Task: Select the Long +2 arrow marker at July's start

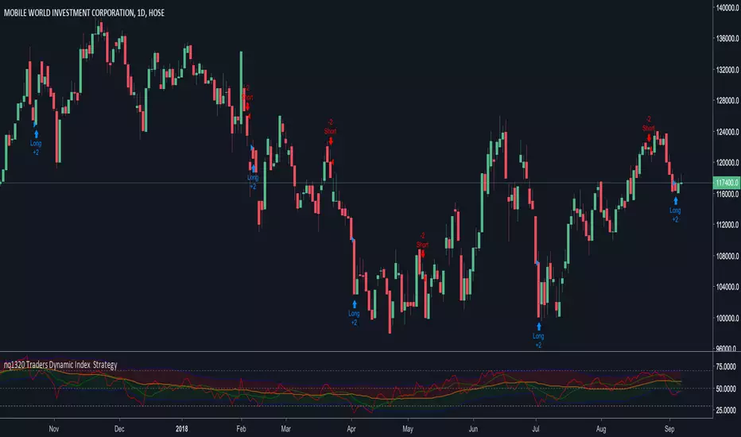Action: [538, 336]
